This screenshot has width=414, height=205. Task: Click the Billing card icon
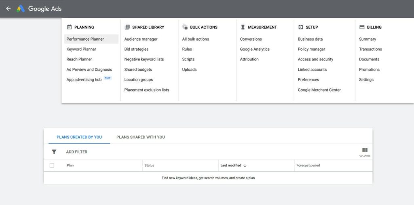[362, 27]
